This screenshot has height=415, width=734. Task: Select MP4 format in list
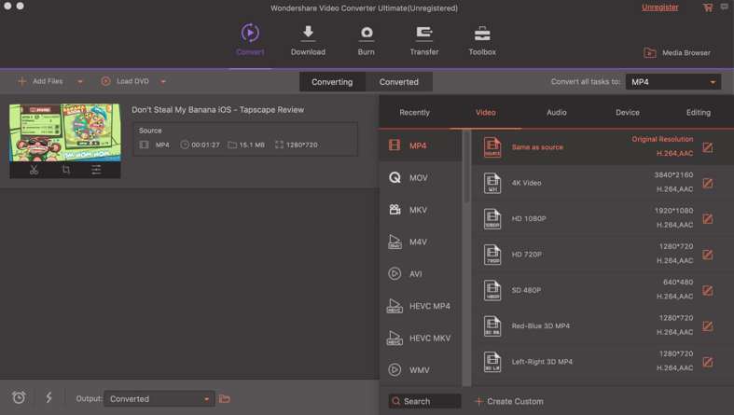(x=421, y=145)
